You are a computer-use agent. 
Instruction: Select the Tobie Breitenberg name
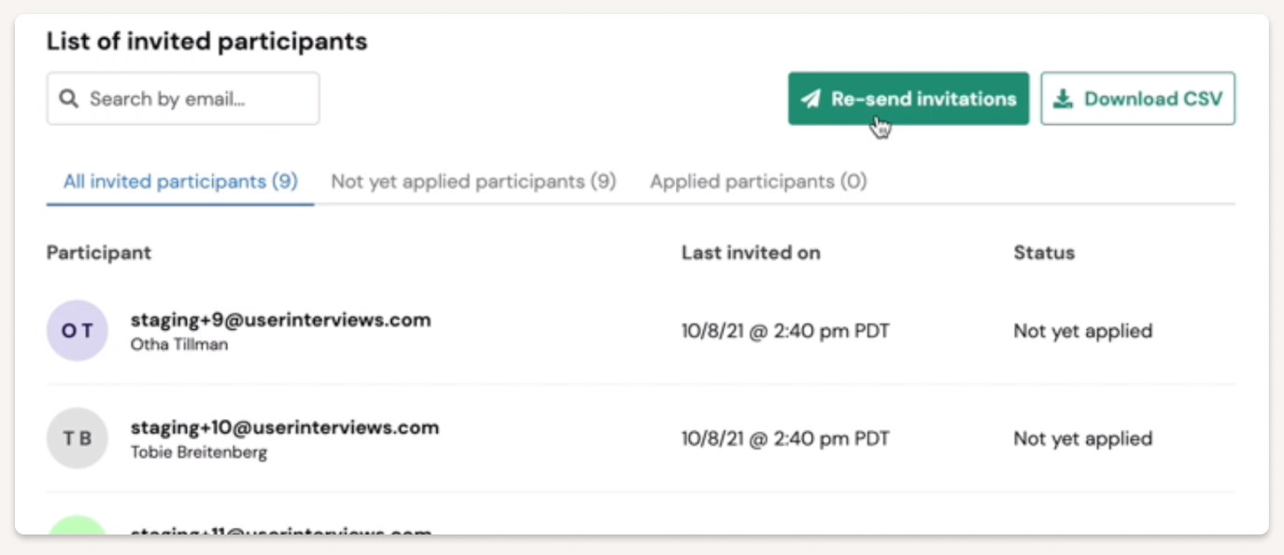coord(199,452)
